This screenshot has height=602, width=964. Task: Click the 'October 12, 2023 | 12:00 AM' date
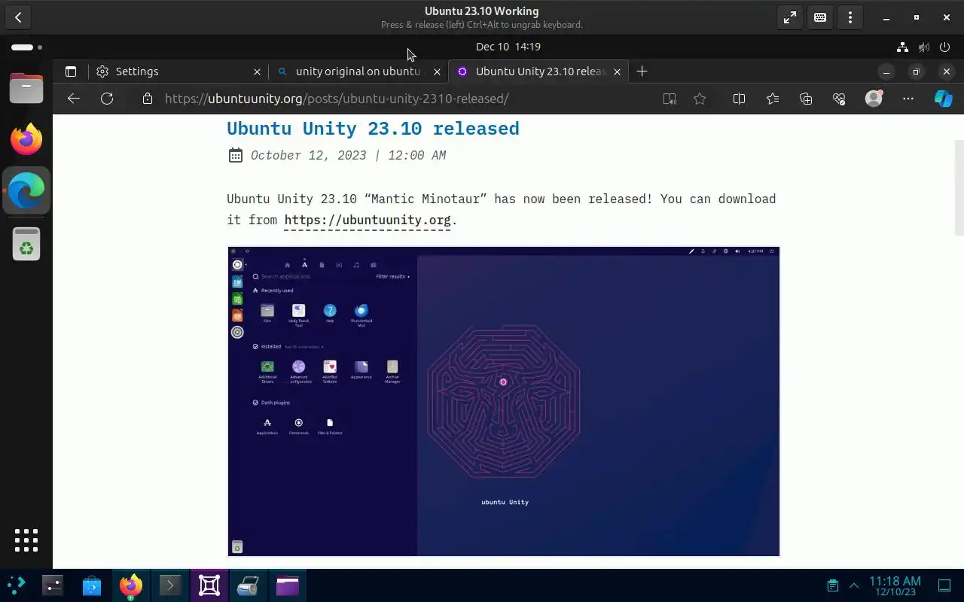click(349, 156)
